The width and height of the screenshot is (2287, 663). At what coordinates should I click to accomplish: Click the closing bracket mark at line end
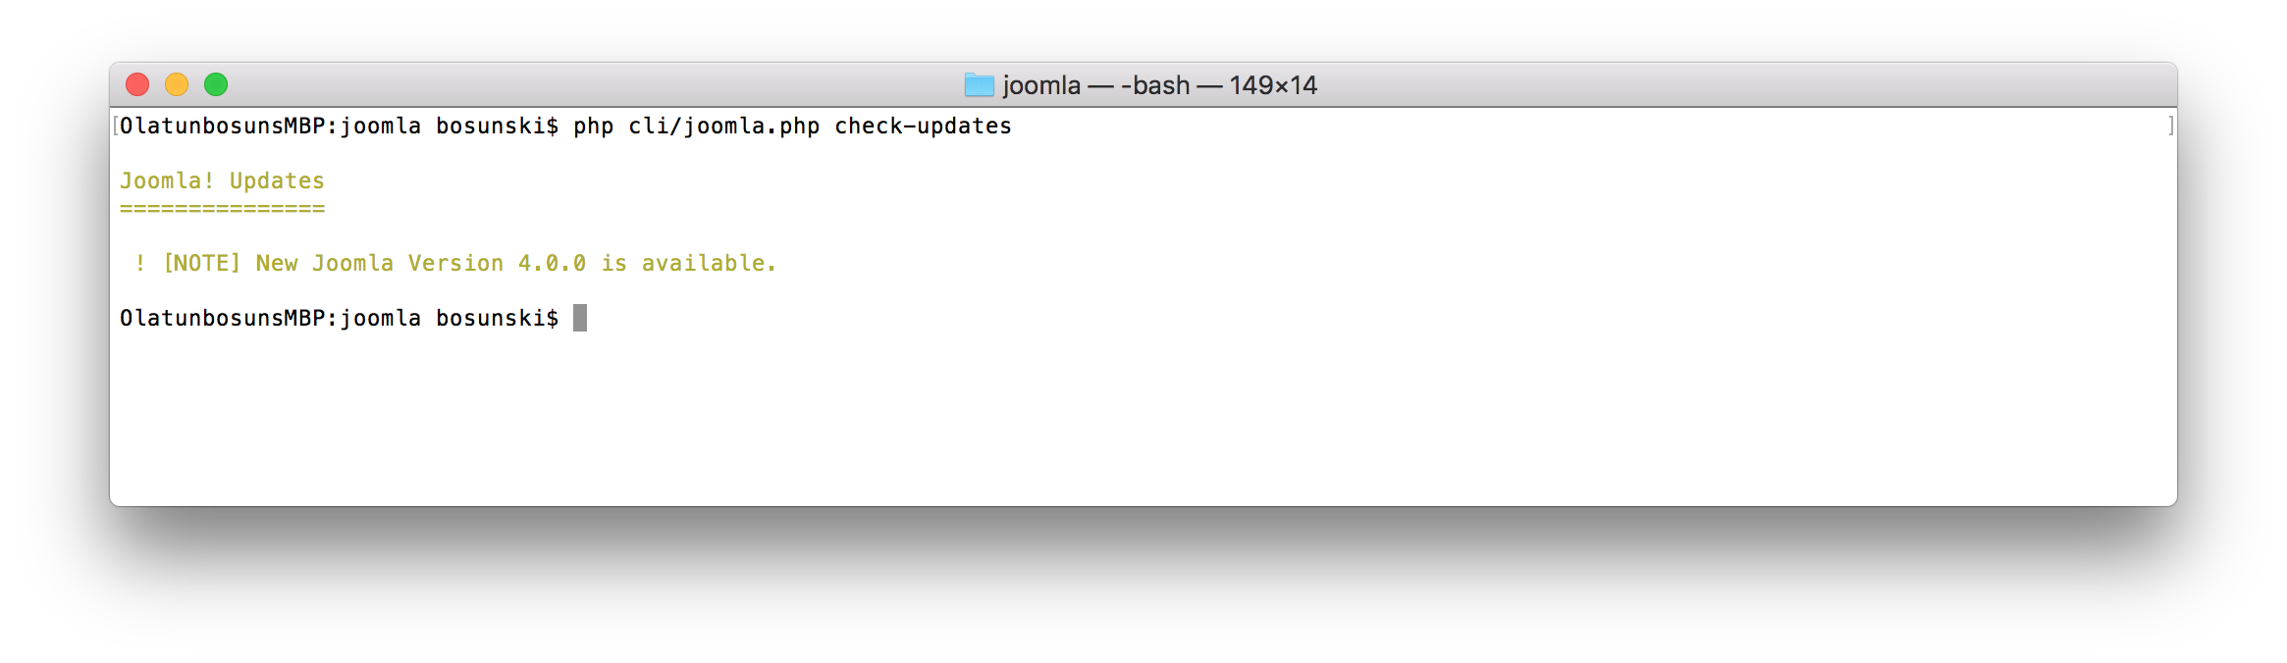click(x=2170, y=126)
